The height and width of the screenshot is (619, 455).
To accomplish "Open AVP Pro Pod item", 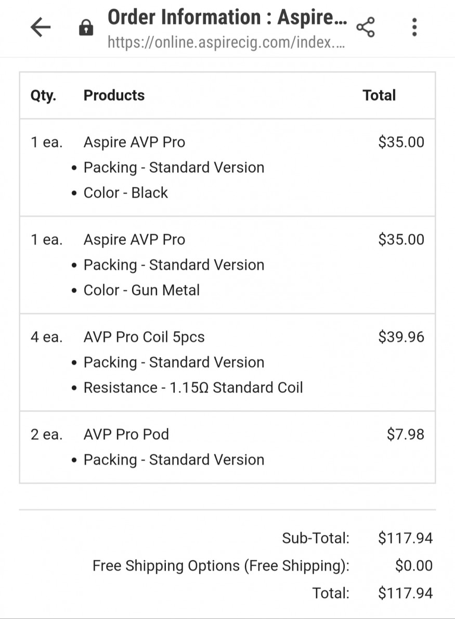I will (x=126, y=434).
